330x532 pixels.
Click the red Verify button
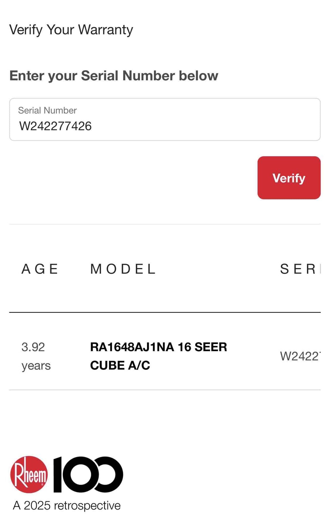click(289, 178)
